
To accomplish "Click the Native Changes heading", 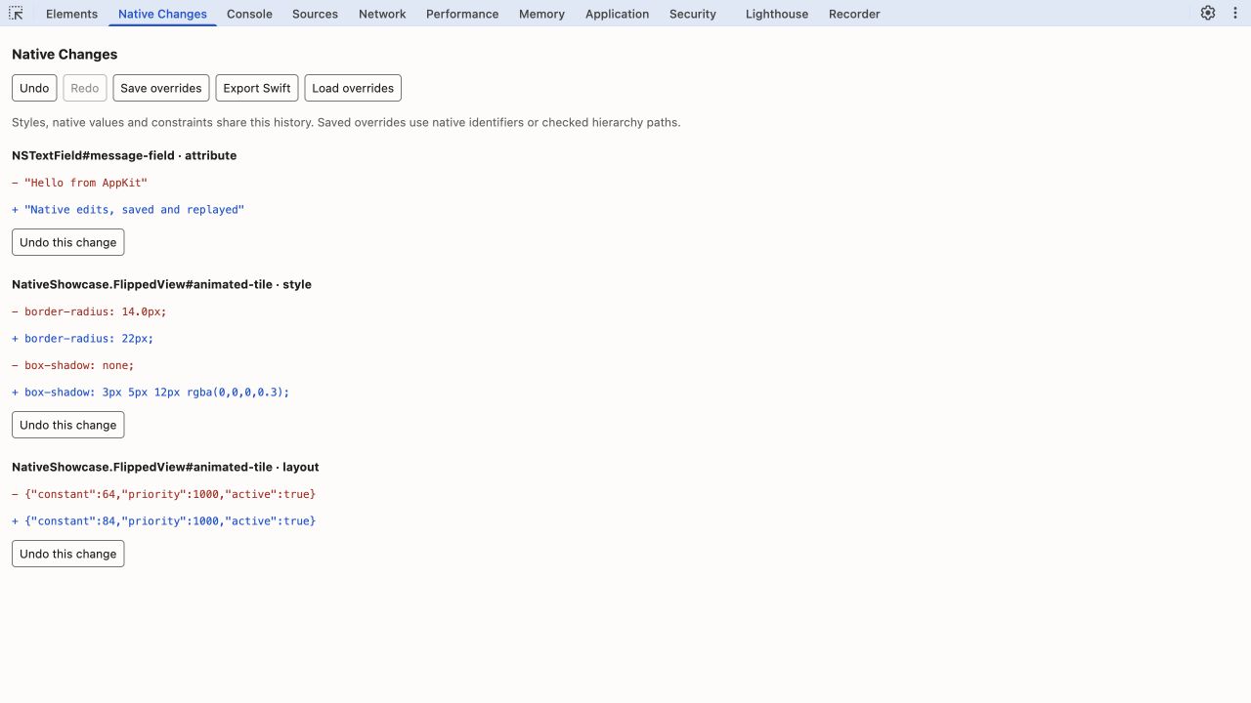I will [65, 55].
